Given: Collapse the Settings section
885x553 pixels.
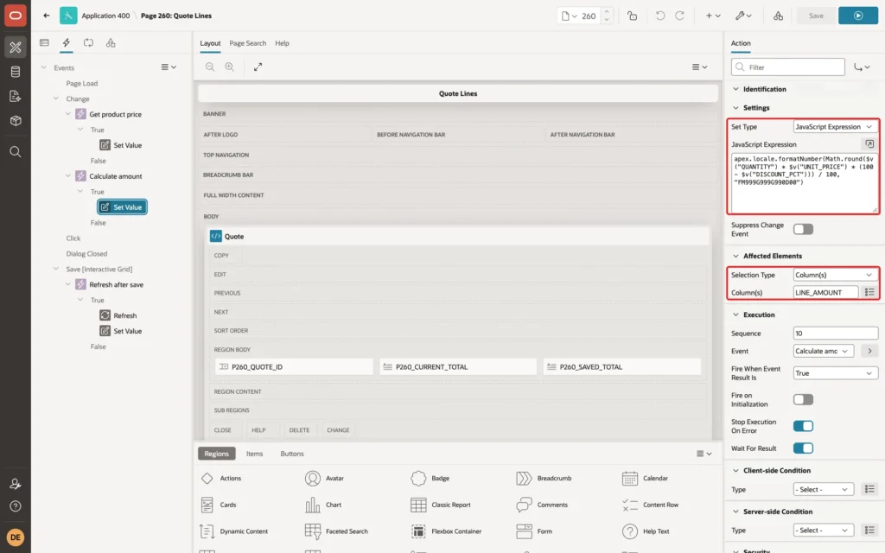Looking at the screenshot, I should (x=735, y=108).
